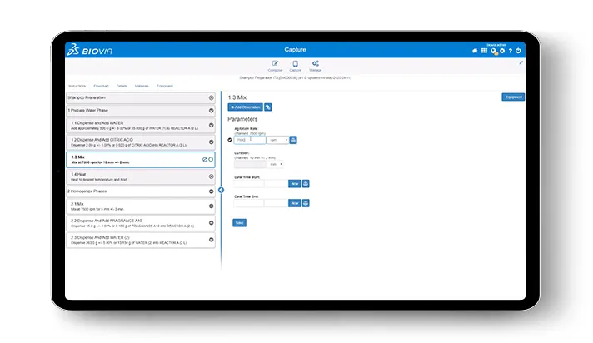Viewport: 593px width, 343px height.
Task: Select the 2 Homogenize Phases step
Action: 141,191
